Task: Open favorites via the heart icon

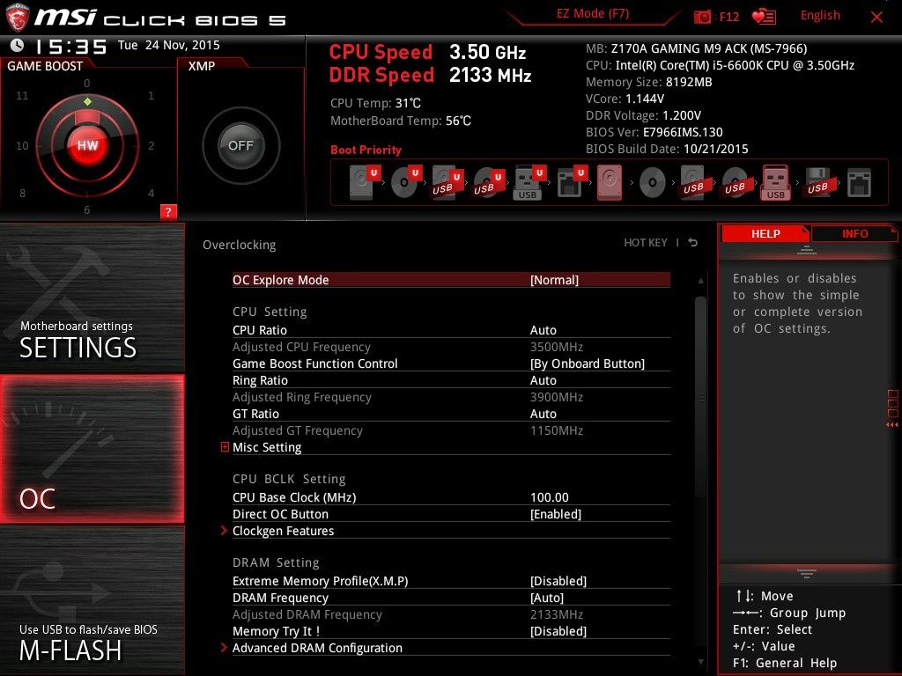Action: 764,17
